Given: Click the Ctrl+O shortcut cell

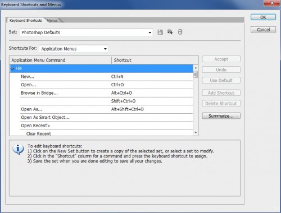Looking at the screenshot, I should pos(117,85).
